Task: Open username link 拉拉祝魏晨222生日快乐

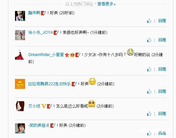Action: [x=49, y=84]
